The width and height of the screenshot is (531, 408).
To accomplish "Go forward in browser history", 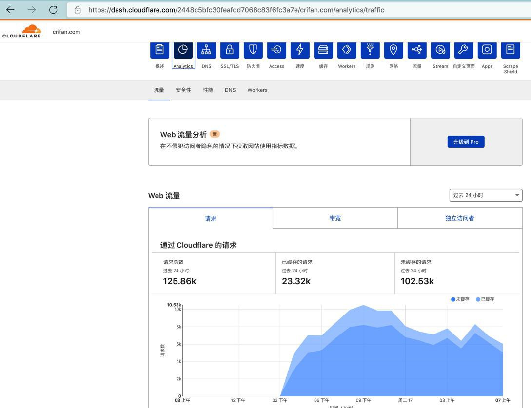I will 32,10.
